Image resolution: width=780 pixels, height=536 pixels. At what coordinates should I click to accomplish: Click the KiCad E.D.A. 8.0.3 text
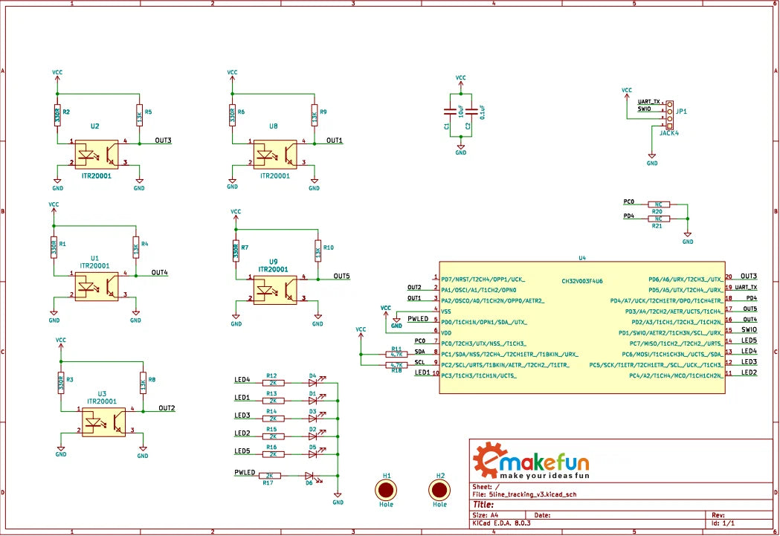501,523
